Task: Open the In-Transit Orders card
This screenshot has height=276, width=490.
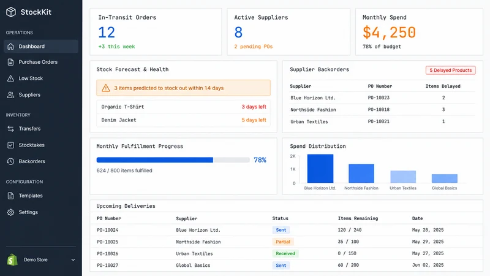Action: pyautogui.click(x=156, y=32)
